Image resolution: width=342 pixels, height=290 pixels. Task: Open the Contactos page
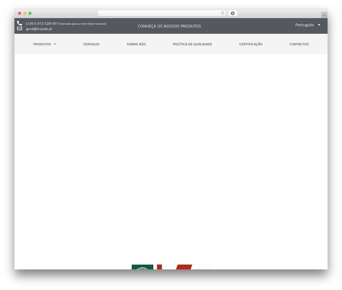(299, 44)
